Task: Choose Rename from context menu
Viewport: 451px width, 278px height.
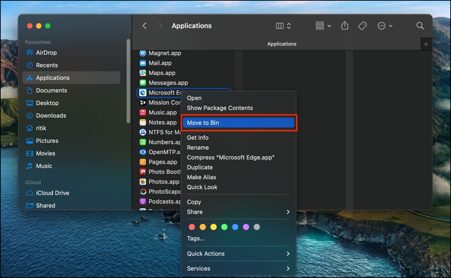Action: [x=239, y=147]
